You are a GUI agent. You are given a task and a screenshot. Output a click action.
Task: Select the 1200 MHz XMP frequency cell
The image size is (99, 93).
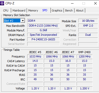click(84, 56)
